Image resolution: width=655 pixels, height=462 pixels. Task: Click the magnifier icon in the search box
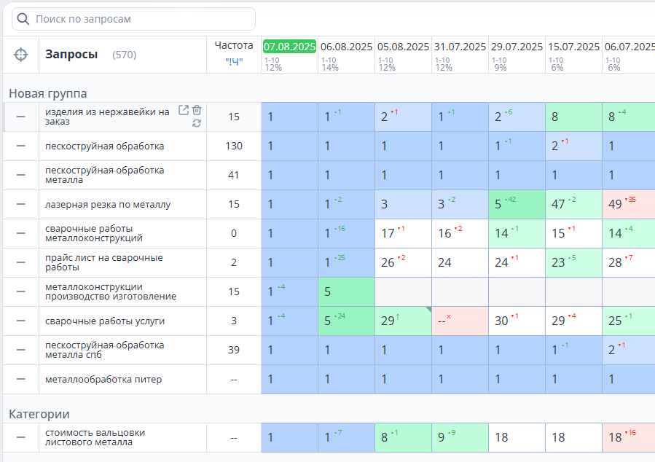[23, 19]
